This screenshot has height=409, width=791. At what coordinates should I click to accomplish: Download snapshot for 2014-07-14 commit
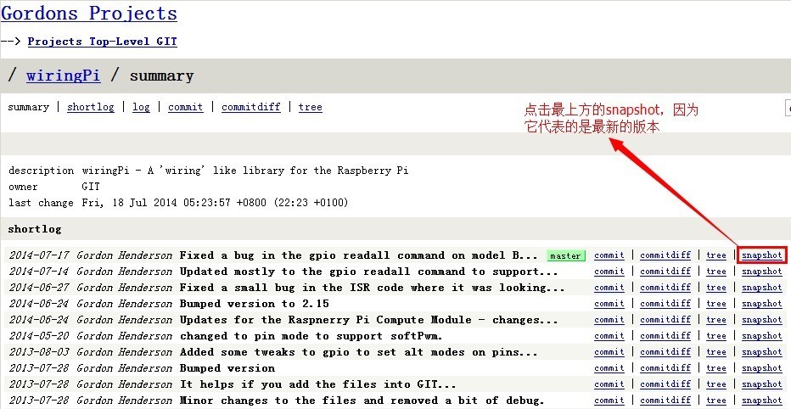[x=762, y=272]
